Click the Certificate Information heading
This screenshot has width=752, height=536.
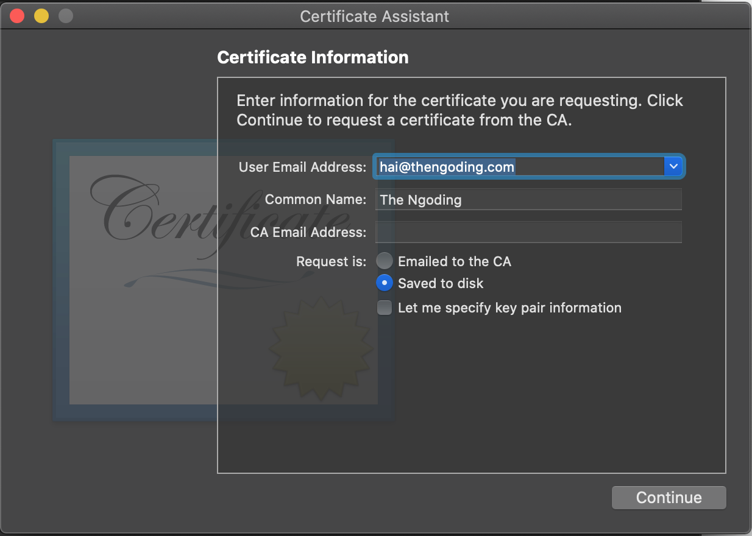(313, 57)
